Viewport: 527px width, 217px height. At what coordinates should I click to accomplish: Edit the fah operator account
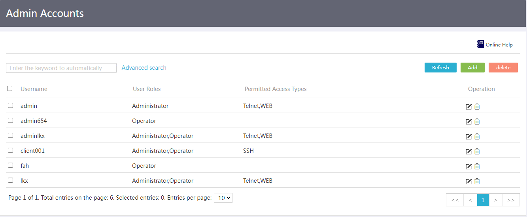coord(469,167)
